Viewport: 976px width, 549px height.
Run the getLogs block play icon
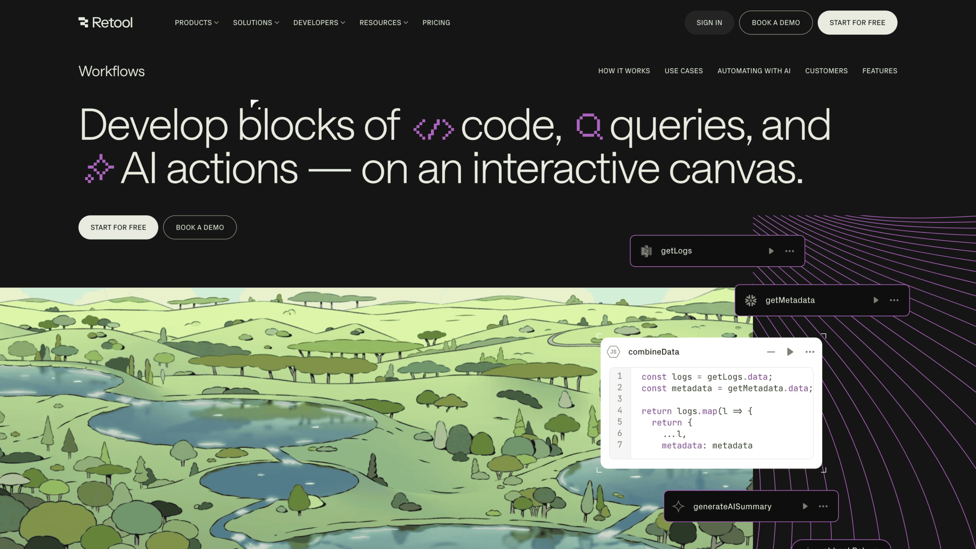click(x=771, y=251)
